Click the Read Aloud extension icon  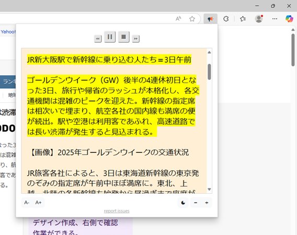(x=210, y=19)
